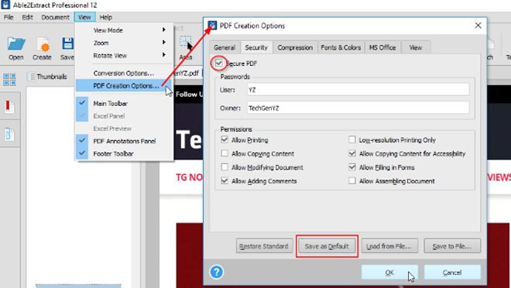Toggle Allow Copying Content for Accessibility

click(352, 153)
